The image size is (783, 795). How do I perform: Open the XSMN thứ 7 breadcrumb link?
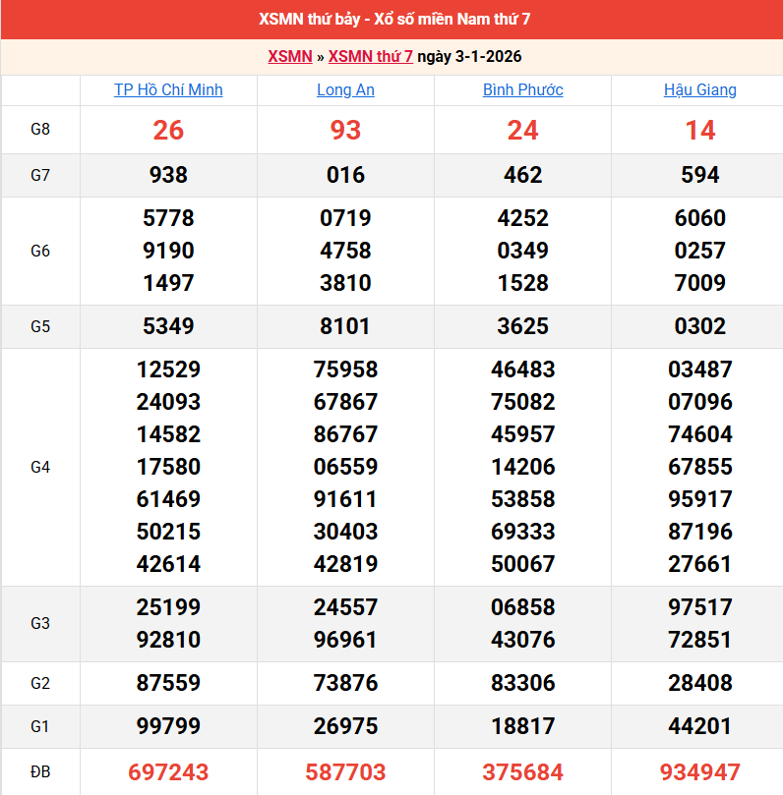pos(370,56)
